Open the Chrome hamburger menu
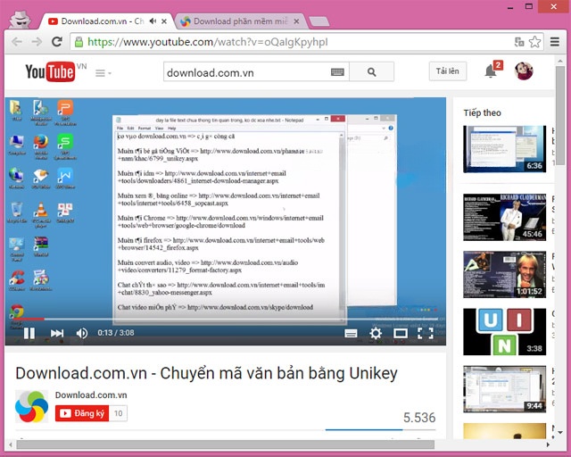The image size is (571, 457). pyautogui.click(x=555, y=42)
